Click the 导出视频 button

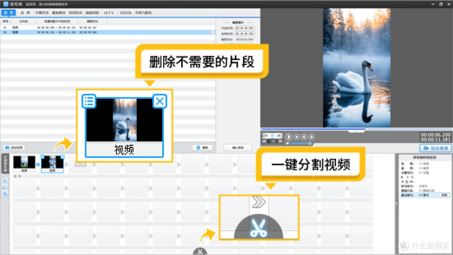coord(436,148)
